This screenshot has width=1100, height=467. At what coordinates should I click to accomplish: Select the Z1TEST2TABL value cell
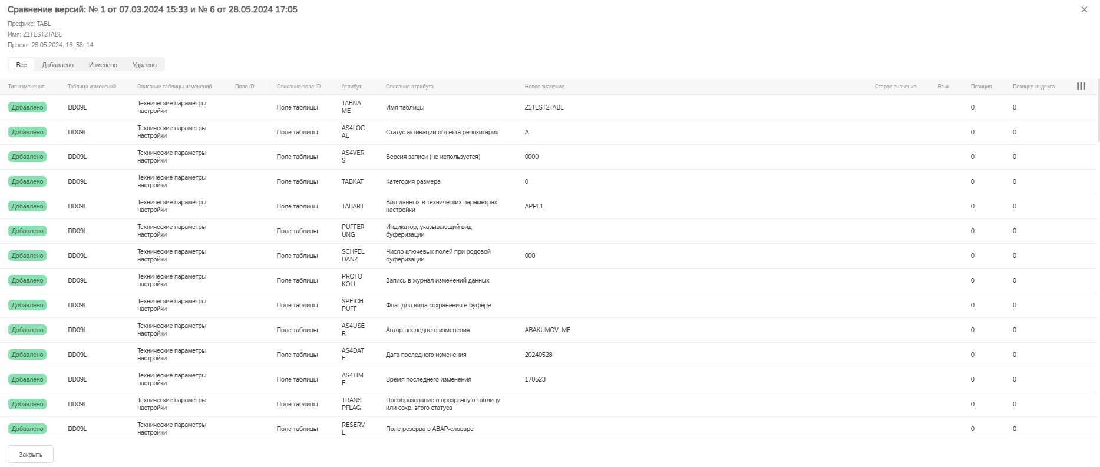pyautogui.click(x=544, y=107)
